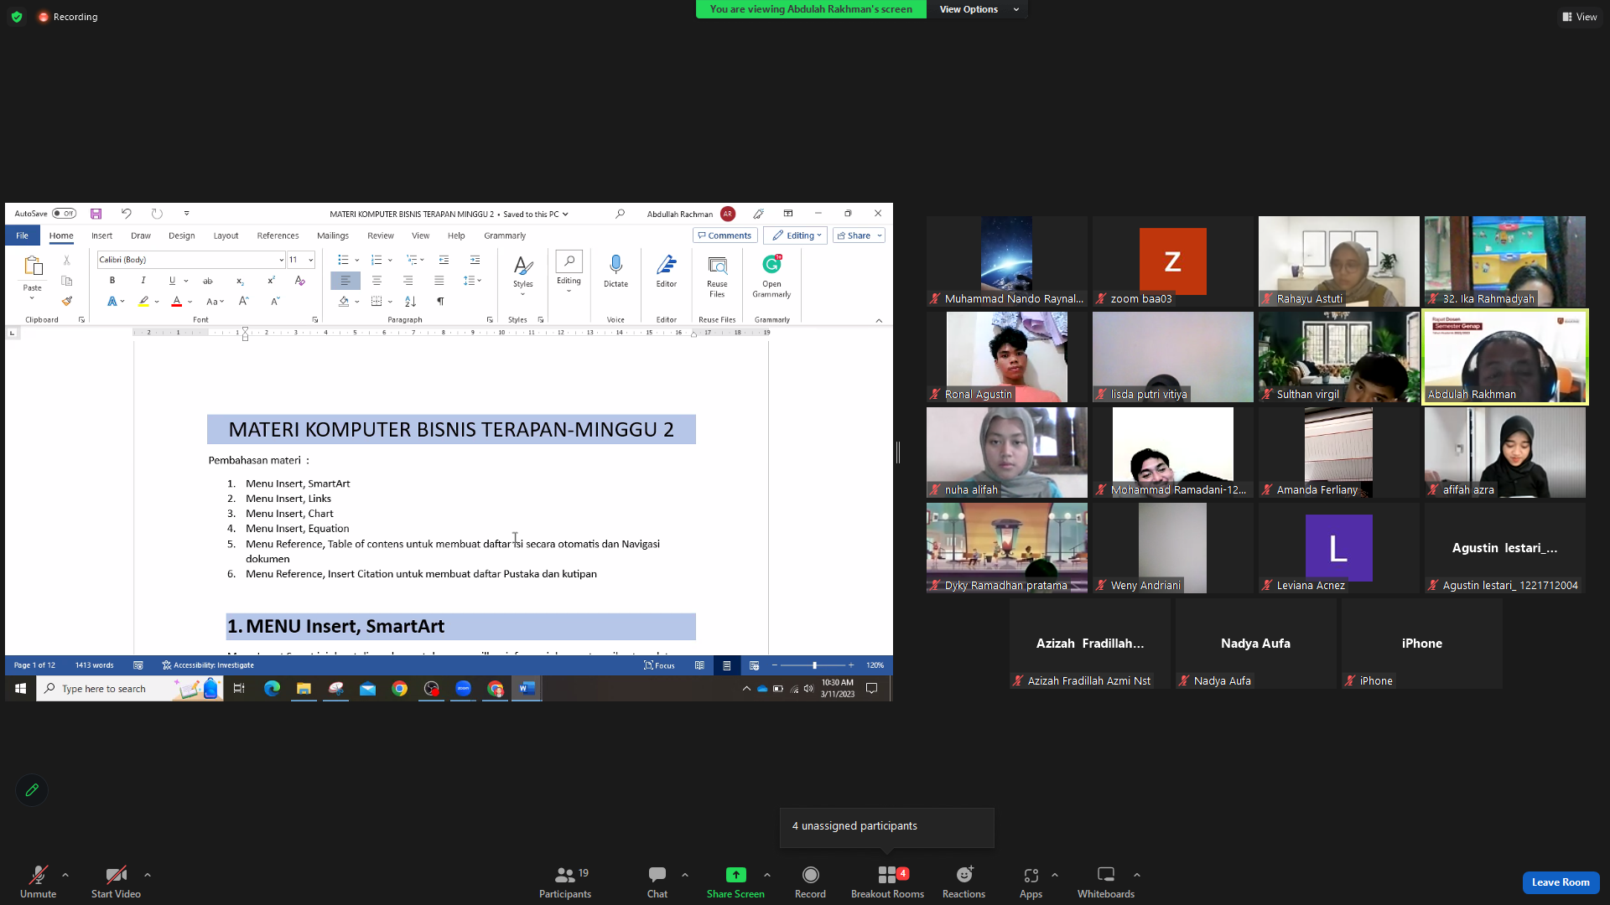Switch to the Layout tab
1610x905 pixels.
coord(226,235)
